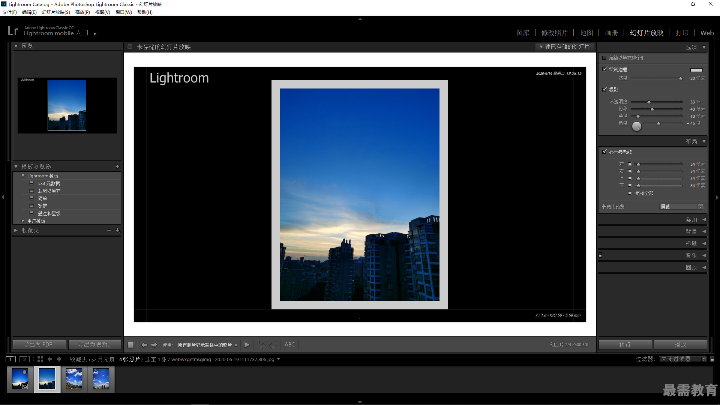Rotate adornment counterclockwise icon

tap(261, 345)
